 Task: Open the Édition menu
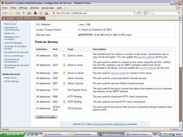13,8
